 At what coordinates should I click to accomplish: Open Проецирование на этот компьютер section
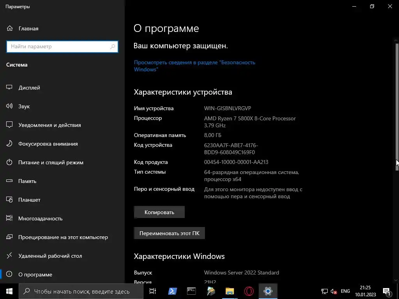62,237
